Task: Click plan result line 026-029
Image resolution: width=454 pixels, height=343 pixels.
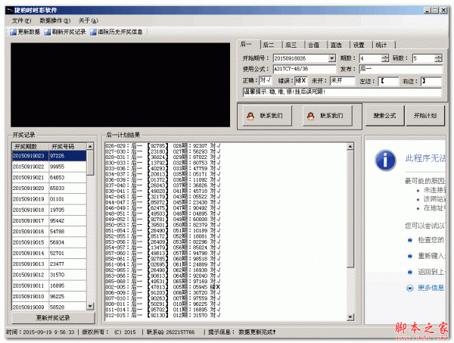Action: [163, 145]
